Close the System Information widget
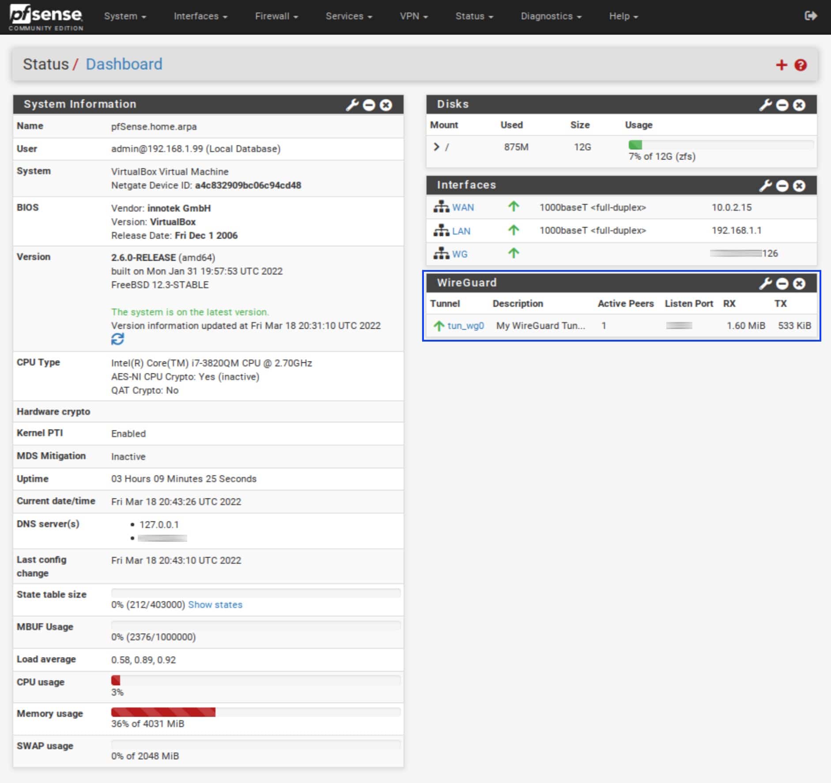The height and width of the screenshot is (783, 831). (385, 105)
